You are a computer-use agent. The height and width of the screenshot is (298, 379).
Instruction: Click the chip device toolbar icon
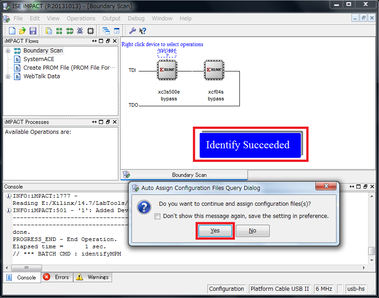[90, 31]
